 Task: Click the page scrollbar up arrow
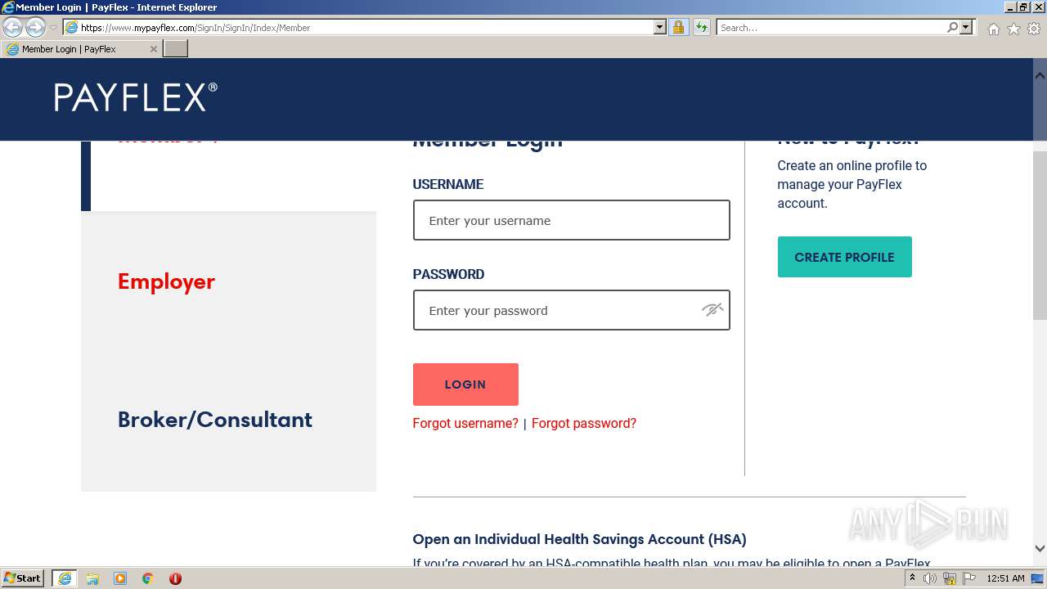click(x=1040, y=75)
